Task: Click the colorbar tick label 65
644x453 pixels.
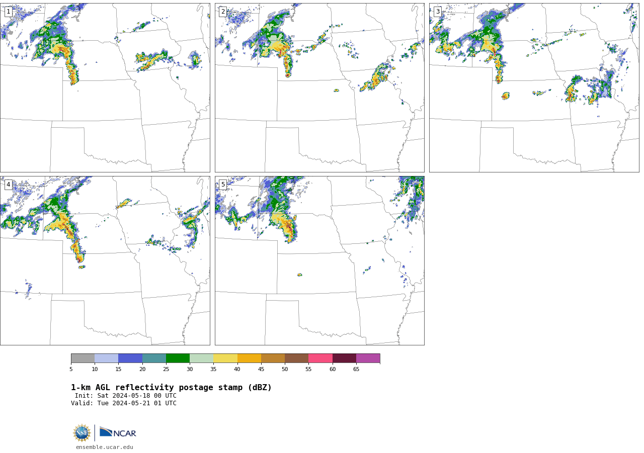Action: pyautogui.click(x=356, y=370)
